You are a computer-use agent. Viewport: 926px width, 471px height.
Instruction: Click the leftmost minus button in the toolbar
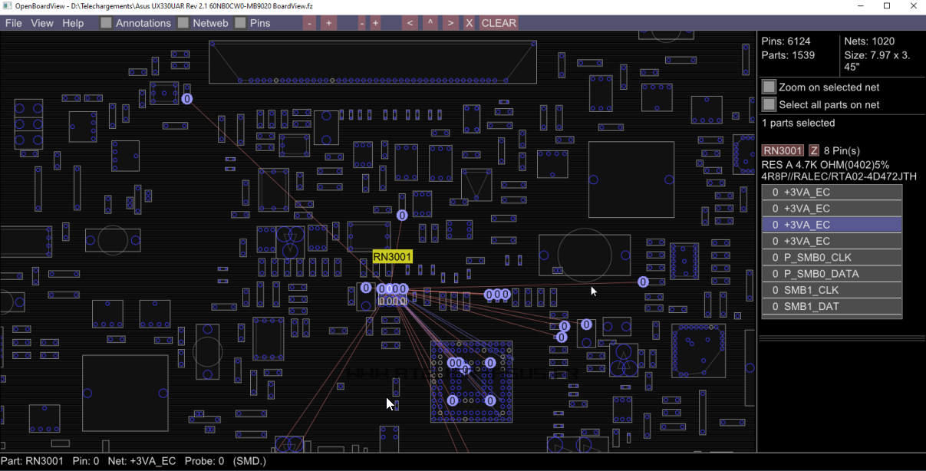pos(309,23)
